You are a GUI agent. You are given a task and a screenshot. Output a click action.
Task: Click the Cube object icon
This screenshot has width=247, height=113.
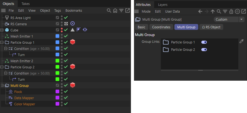point(7,30)
